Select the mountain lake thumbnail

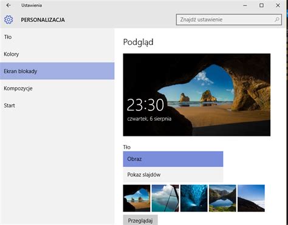[x=222, y=198]
